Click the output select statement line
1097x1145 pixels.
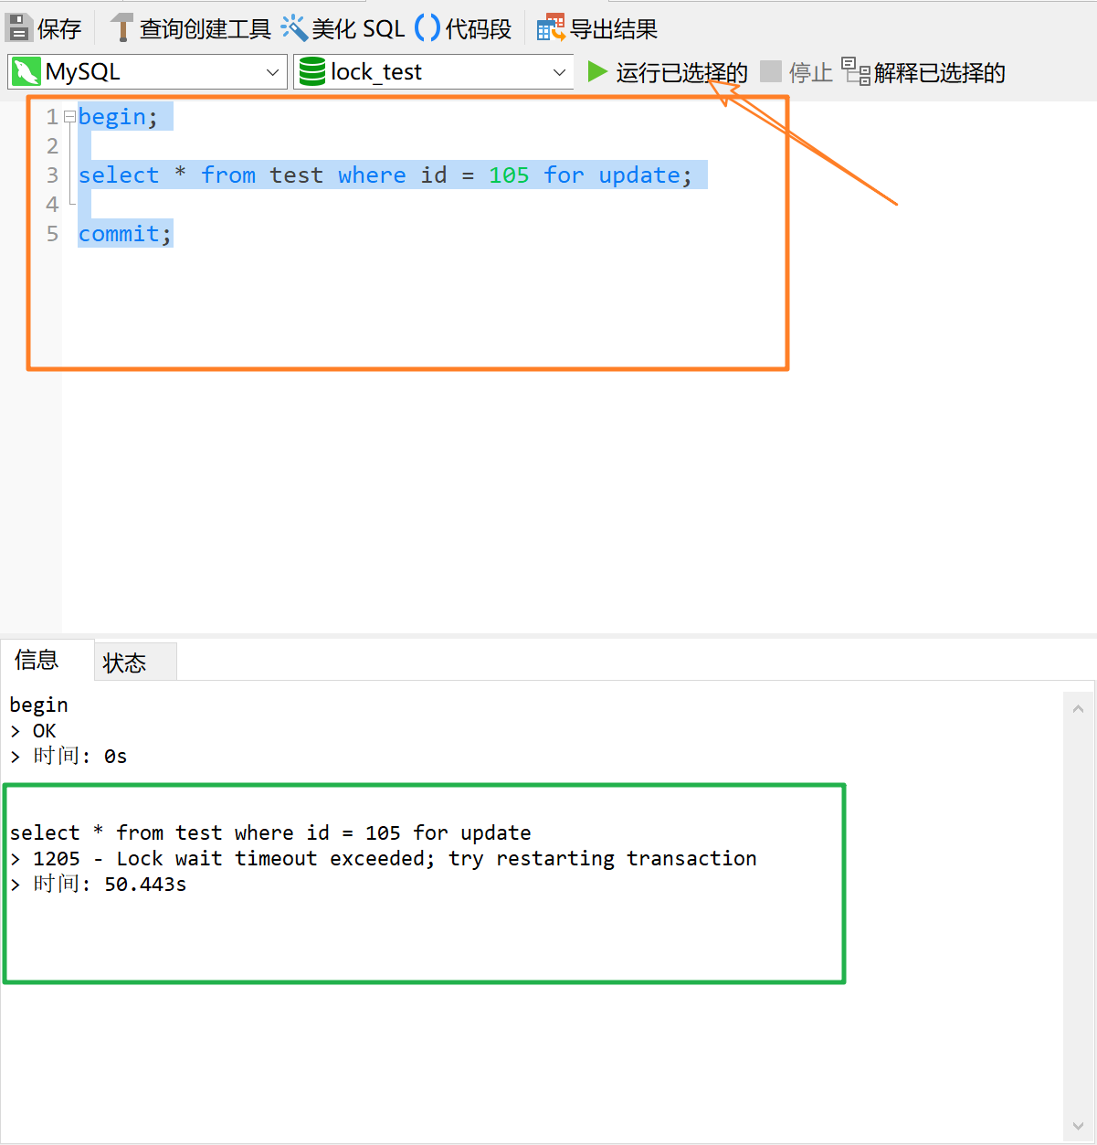[x=270, y=833]
